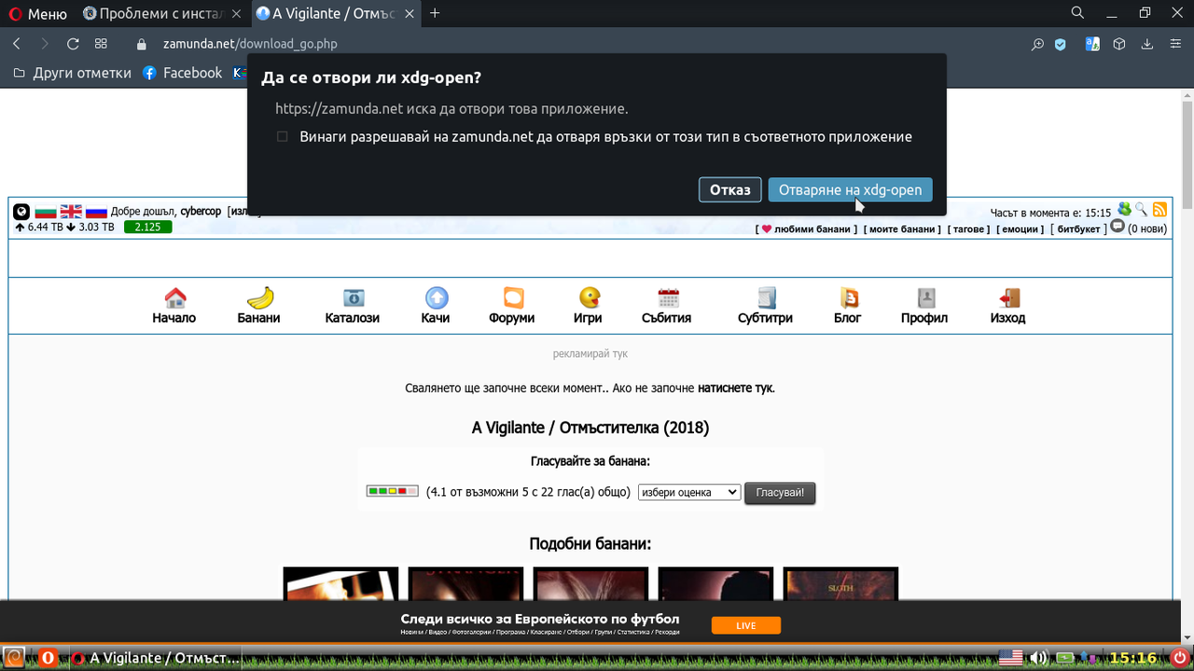Viewport: 1194px width, 671px height.
Task: Open the downloads arrow icon
Action: (x=1147, y=44)
